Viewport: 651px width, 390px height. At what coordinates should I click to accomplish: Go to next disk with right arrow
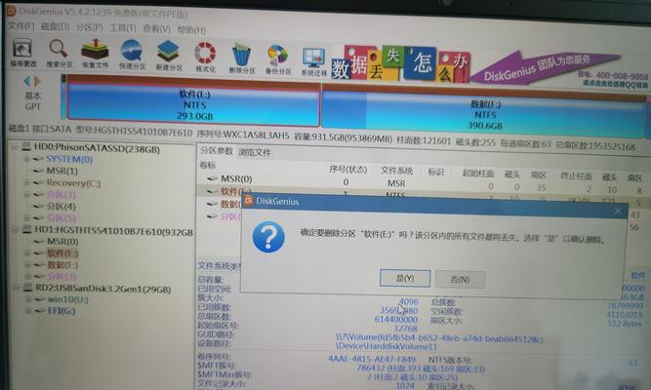pos(37,81)
